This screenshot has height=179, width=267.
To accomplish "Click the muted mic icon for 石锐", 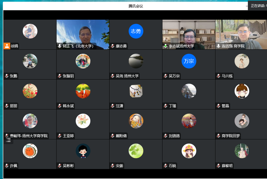I will pos(166,166).
